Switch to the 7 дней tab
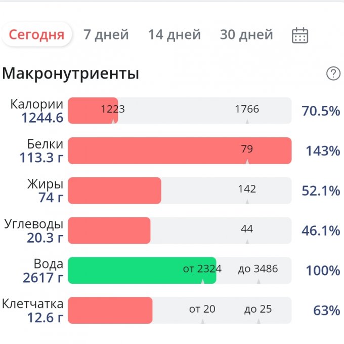The width and height of the screenshot is (344, 344). pyautogui.click(x=106, y=35)
